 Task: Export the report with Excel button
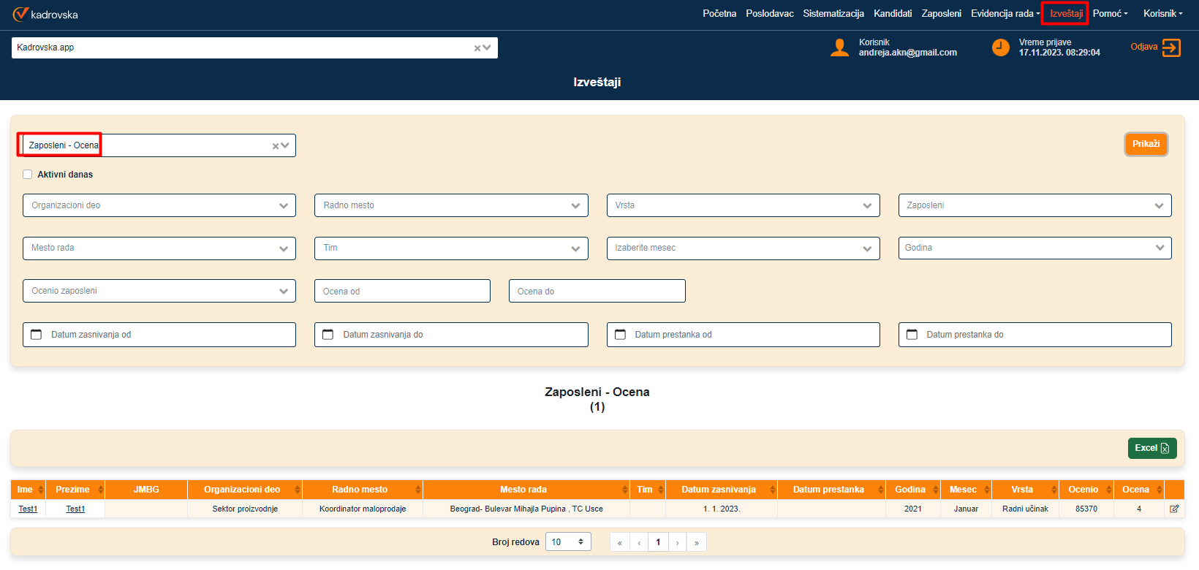coord(1151,448)
